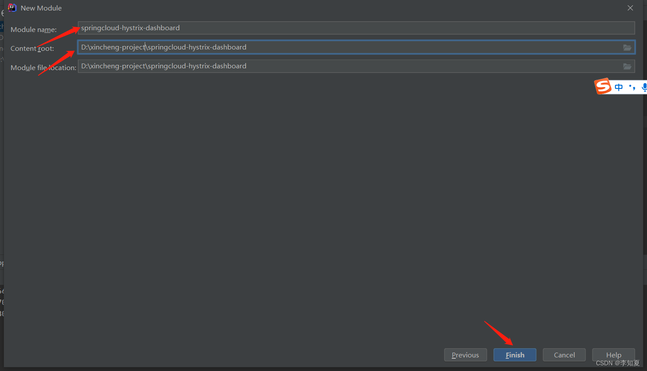Toggle Chinese input mode (中)
The height and width of the screenshot is (371, 647).
(618, 87)
